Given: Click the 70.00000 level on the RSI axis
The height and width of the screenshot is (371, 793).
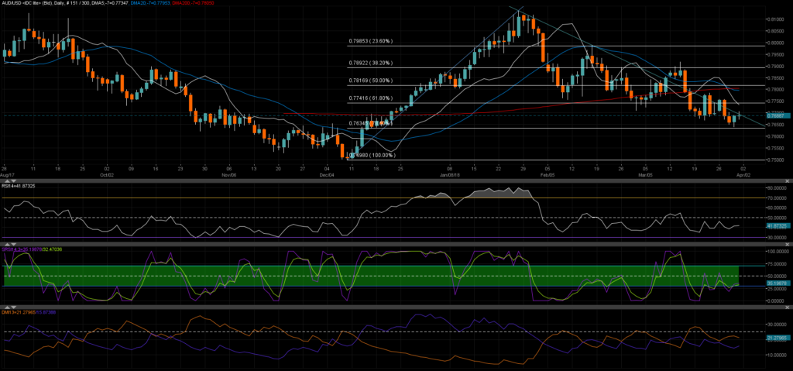Looking at the screenshot, I should pos(778,198).
